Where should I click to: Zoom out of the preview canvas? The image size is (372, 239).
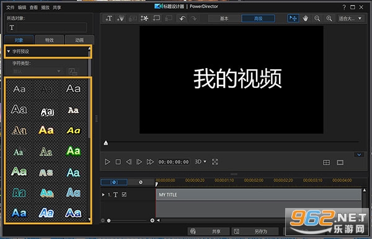[x=317, y=18]
